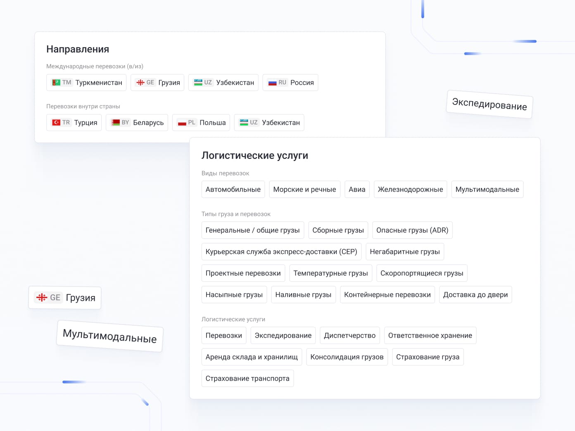Viewport: 575px width, 431px height.
Task: Click the Turkmenistan flag icon
Action: pos(56,83)
